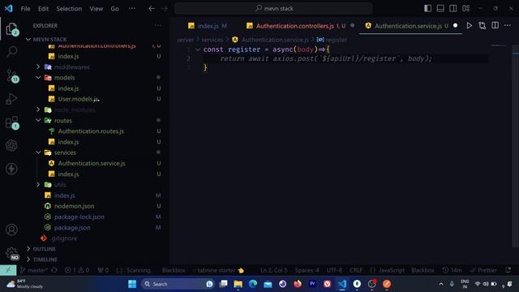The image size is (519, 292).
Task: Go forward with the navigation arrow
Action: [x=165, y=9]
